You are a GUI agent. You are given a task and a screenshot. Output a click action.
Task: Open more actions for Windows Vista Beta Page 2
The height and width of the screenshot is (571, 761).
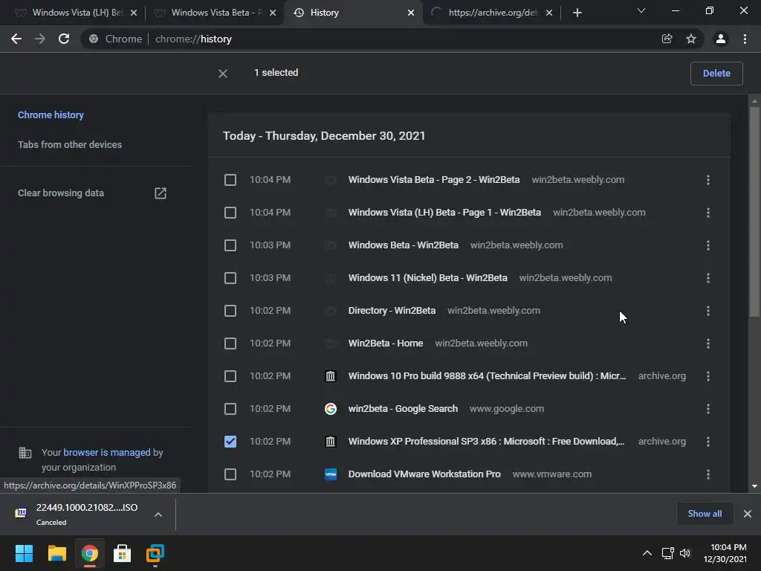point(708,180)
